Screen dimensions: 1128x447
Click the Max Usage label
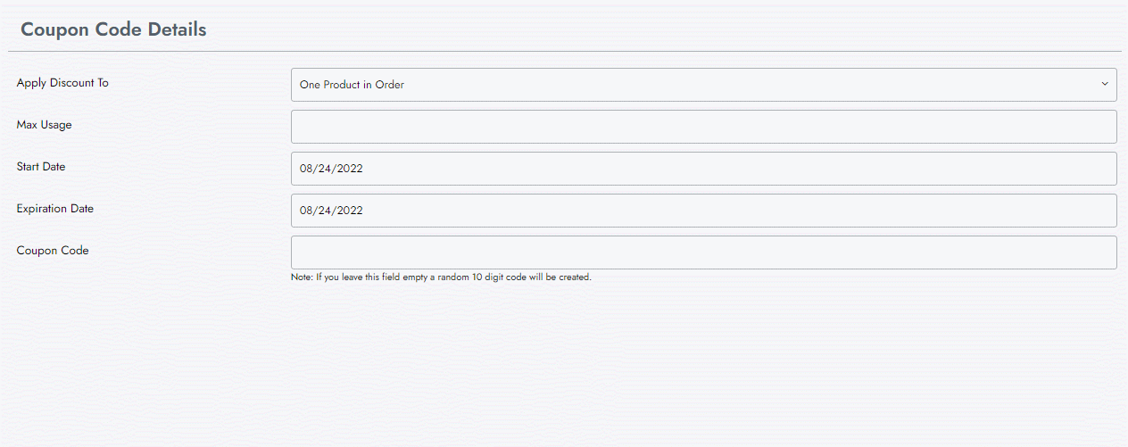(x=44, y=125)
